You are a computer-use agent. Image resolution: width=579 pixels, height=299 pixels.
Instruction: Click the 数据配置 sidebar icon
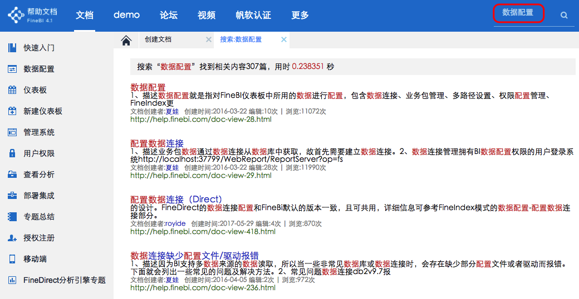coord(12,69)
